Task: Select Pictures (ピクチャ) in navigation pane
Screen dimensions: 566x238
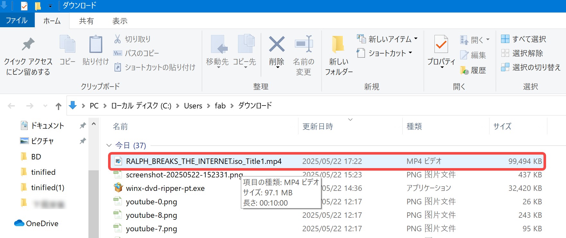Action: tap(42, 141)
